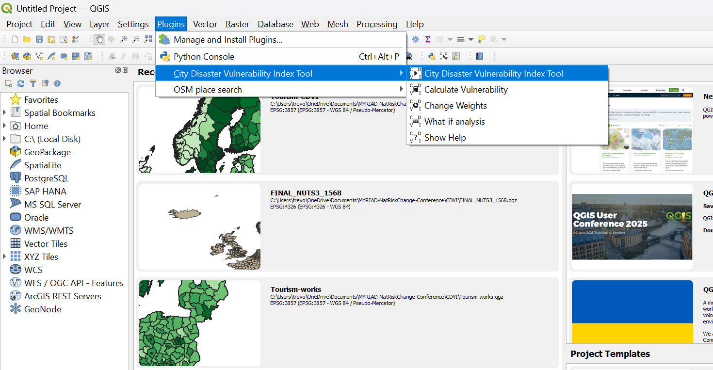Expand the C:\ (Local Disk) node
The width and height of the screenshot is (713, 370).
pos(4,139)
